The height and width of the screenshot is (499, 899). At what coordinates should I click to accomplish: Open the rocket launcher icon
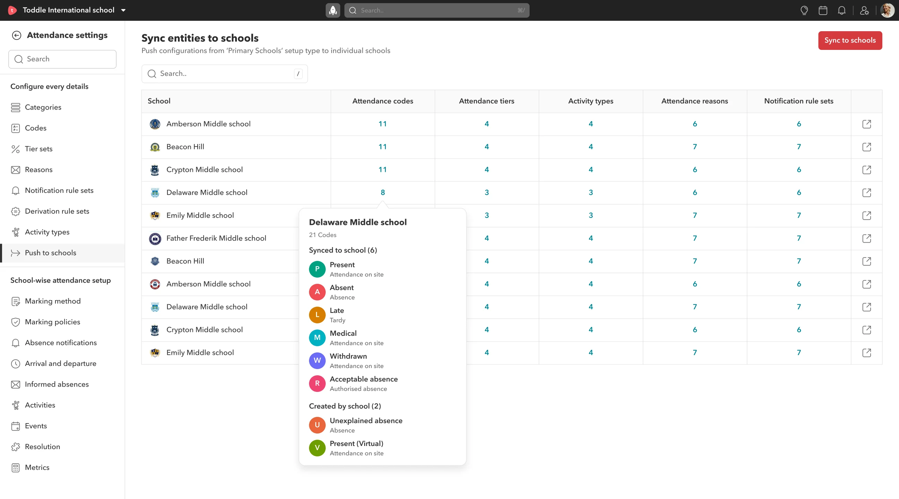[333, 10]
